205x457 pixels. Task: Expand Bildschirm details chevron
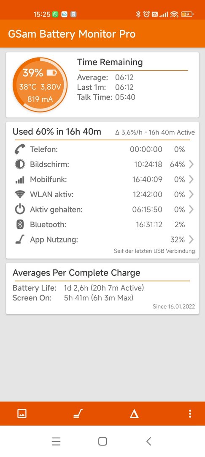click(x=191, y=164)
